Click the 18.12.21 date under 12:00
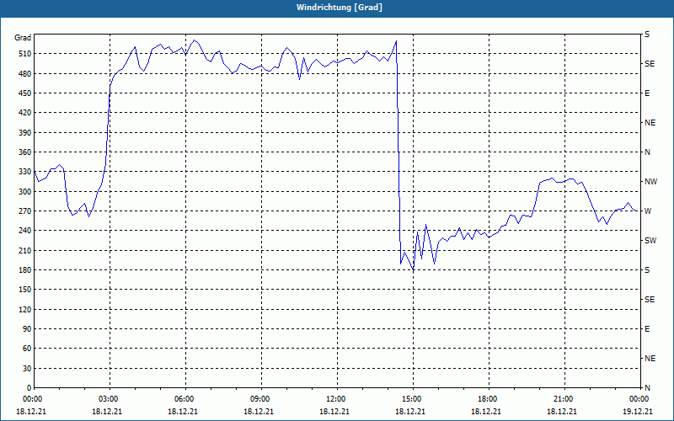The width and height of the screenshot is (674, 421). tap(334, 412)
